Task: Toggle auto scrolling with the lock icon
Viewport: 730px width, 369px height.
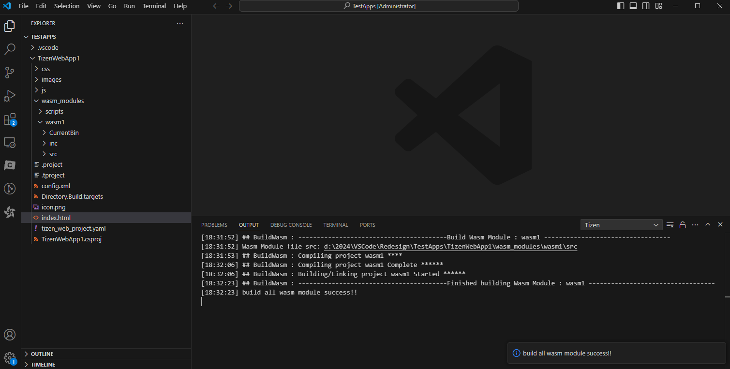Action: pyautogui.click(x=683, y=224)
